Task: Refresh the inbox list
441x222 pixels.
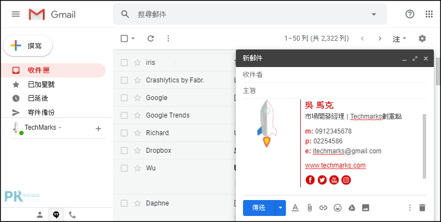Action: [151, 38]
